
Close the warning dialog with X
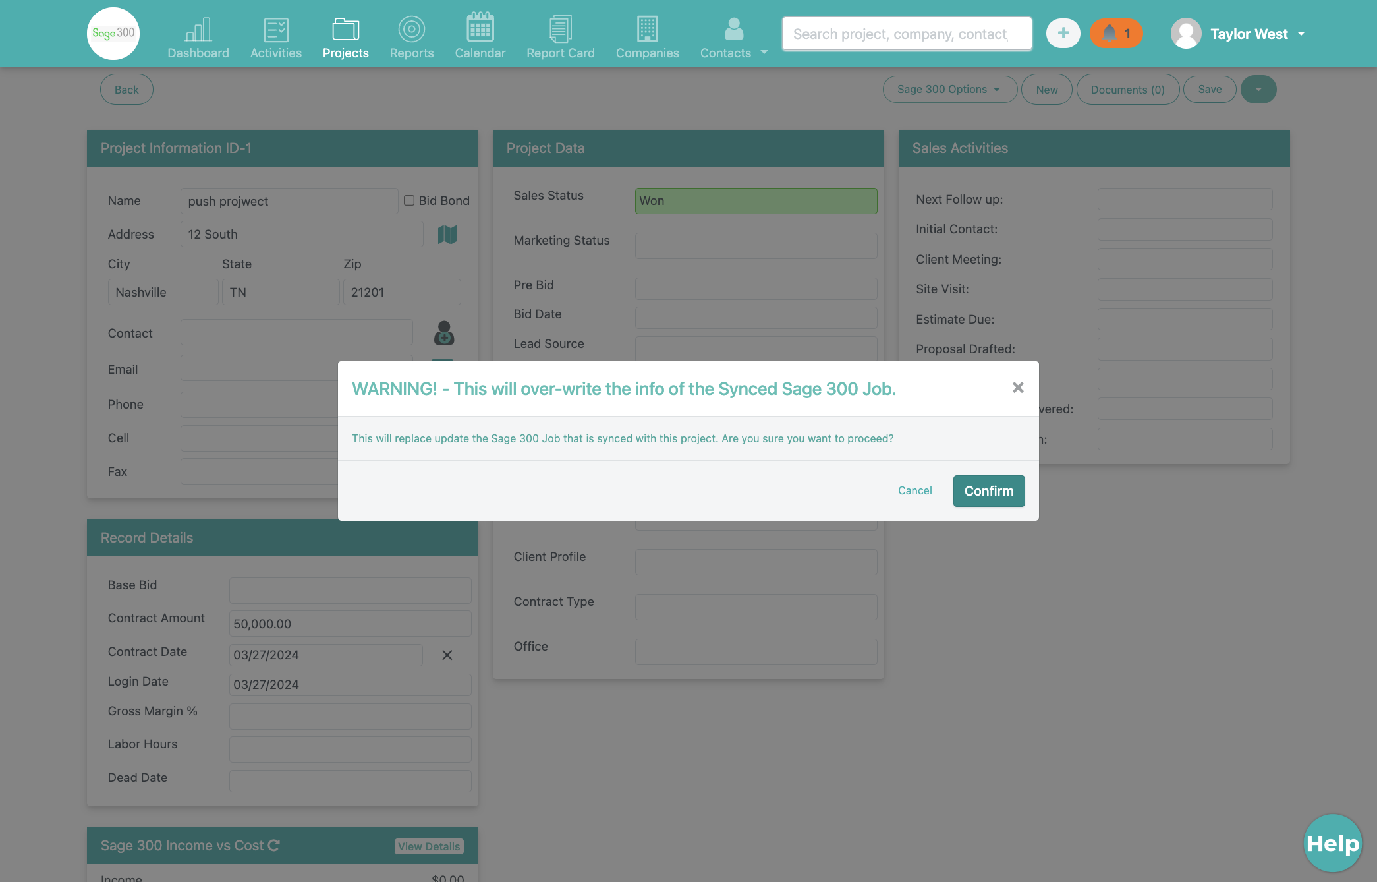coord(1018,388)
